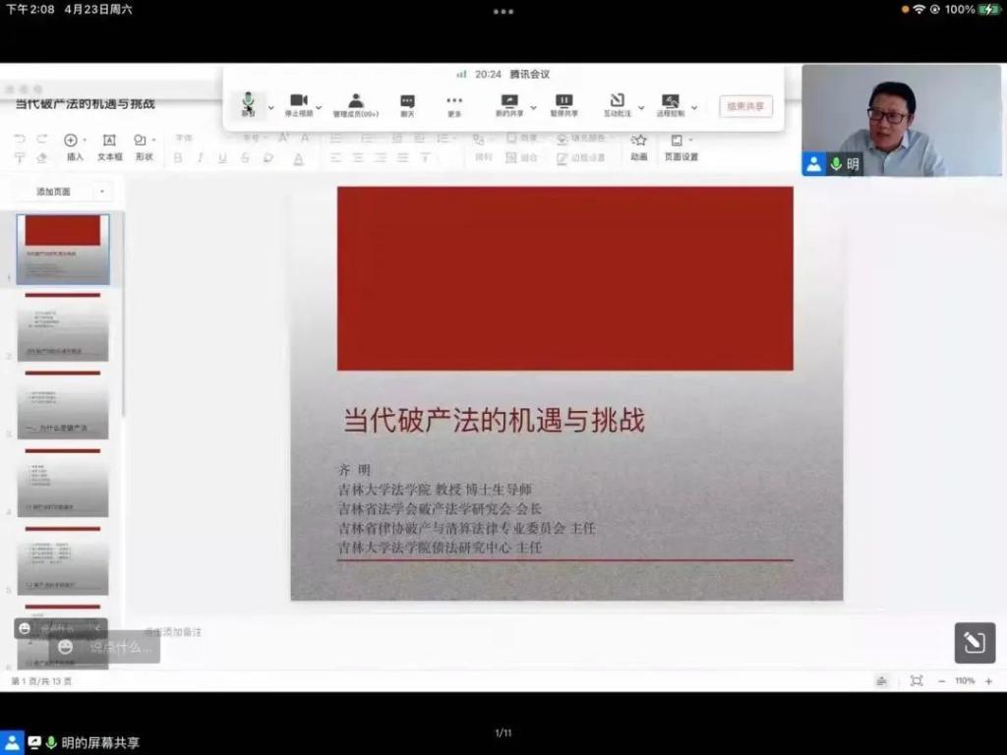Click the add page button
The width and height of the screenshot is (1007, 755).
pyautogui.click(x=54, y=192)
